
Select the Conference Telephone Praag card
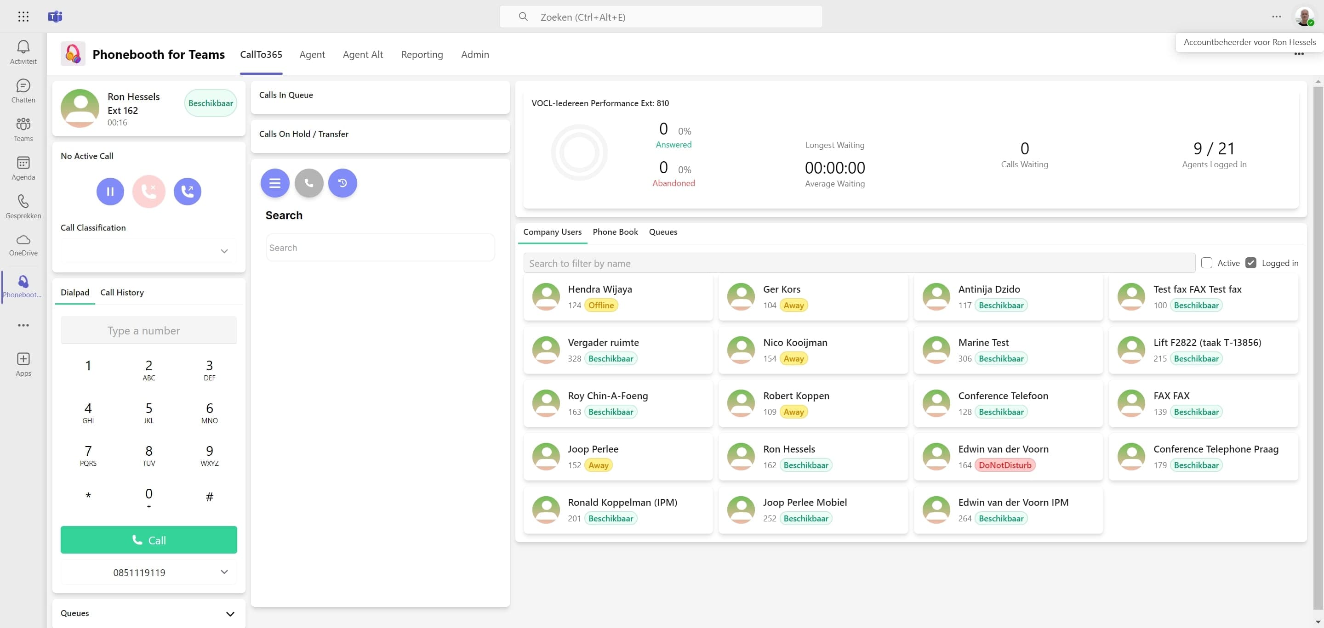click(1203, 457)
